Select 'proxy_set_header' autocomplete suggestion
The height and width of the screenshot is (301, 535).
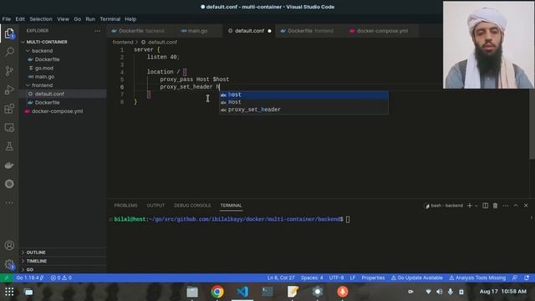coord(303,110)
